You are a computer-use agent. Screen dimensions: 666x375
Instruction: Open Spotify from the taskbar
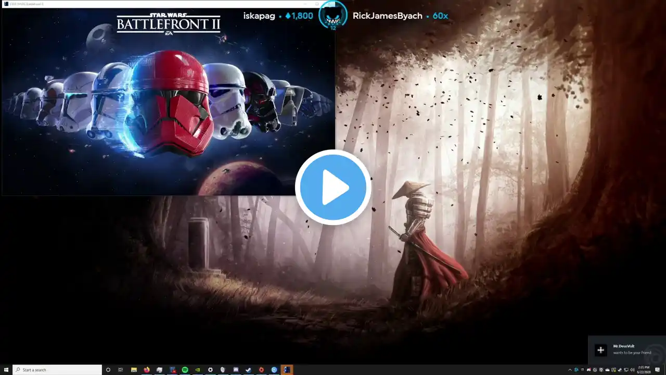pyautogui.click(x=185, y=370)
